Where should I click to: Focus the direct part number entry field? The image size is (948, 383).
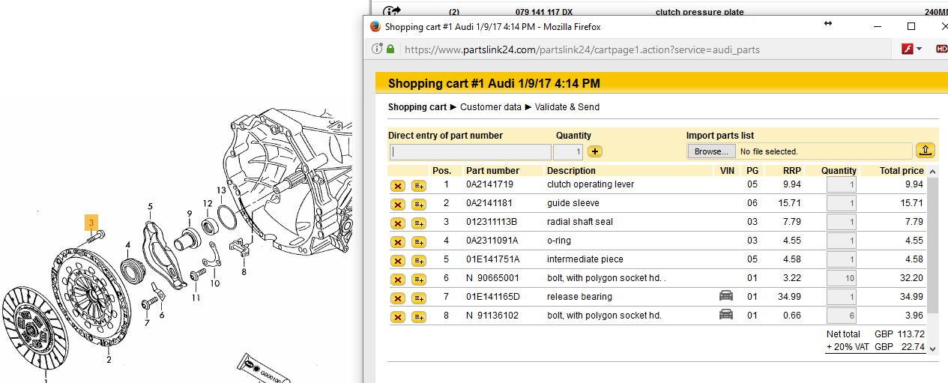[x=470, y=152]
